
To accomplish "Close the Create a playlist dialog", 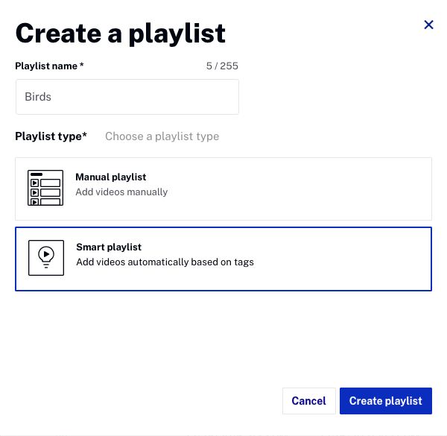I will pyautogui.click(x=428, y=25).
